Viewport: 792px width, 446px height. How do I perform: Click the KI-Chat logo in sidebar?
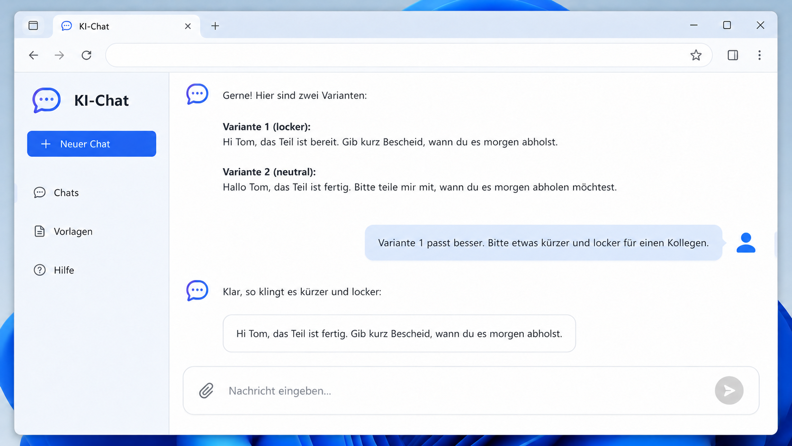point(46,100)
